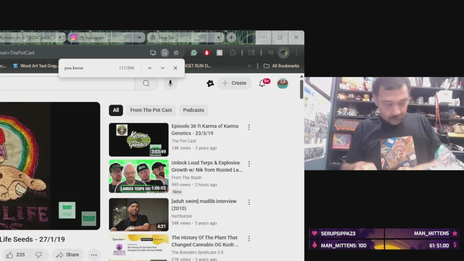
Task: Click the gray K extension icon
Action: 219,53
